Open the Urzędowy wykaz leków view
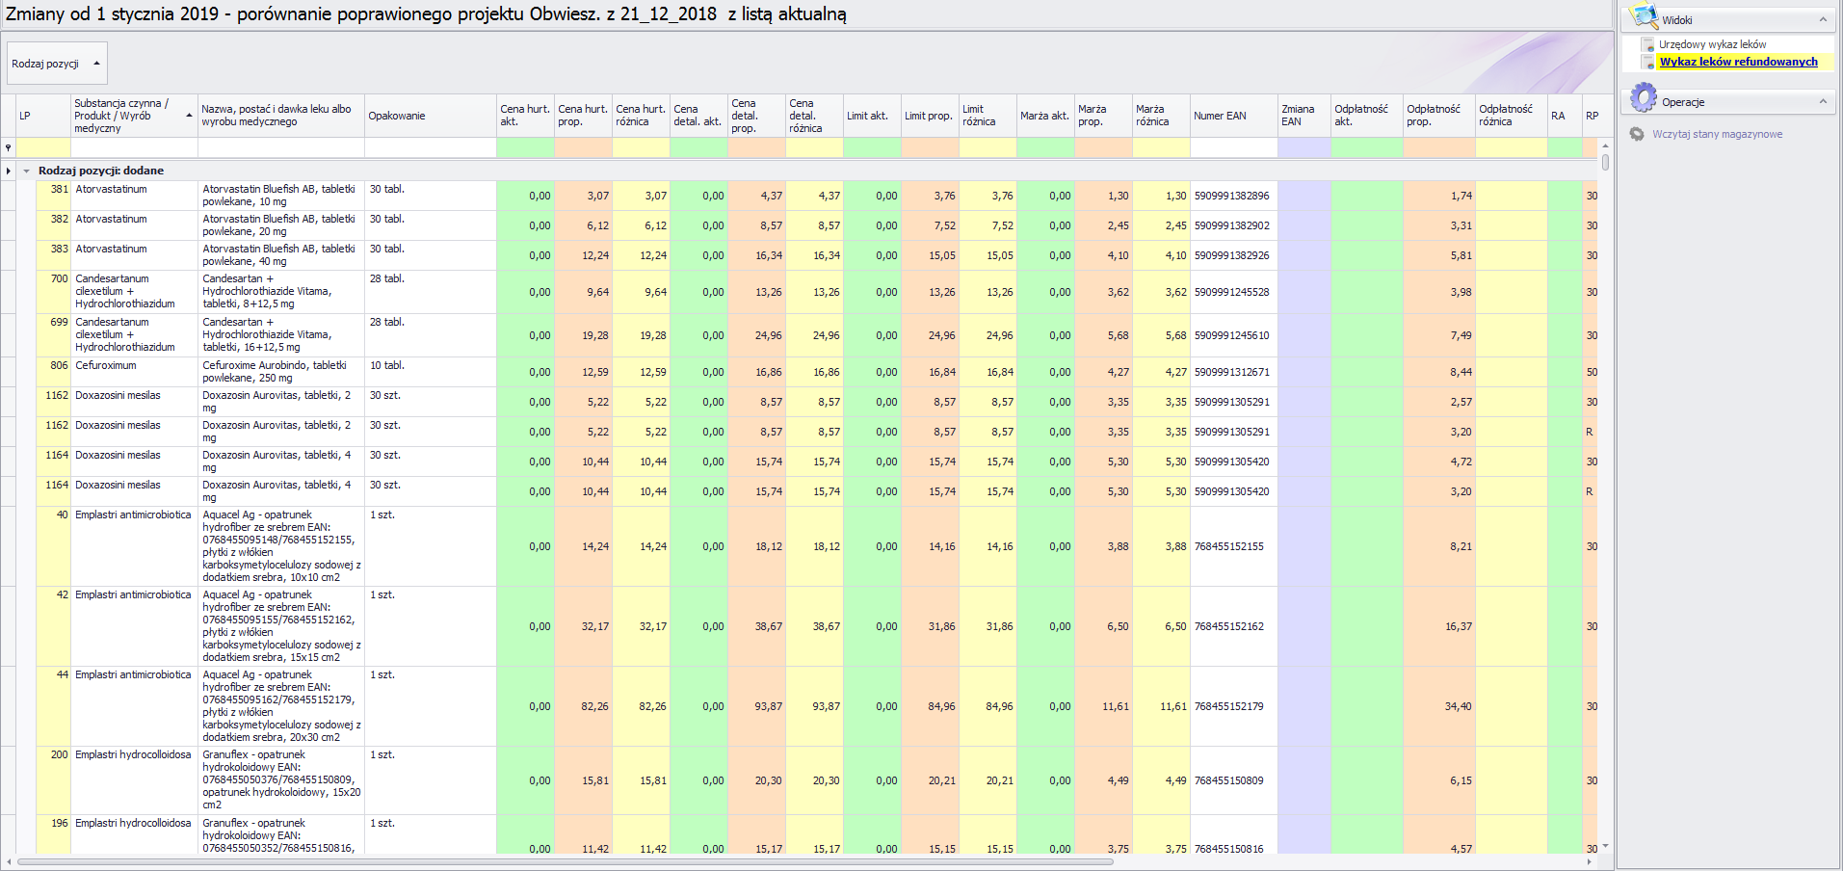This screenshot has height=871, width=1843. point(1712,44)
